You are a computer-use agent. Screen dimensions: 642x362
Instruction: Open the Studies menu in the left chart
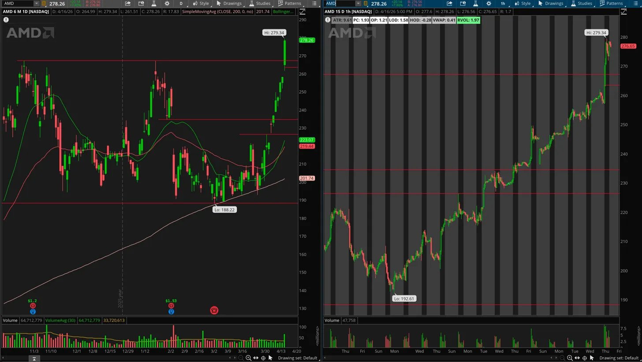pyautogui.click(x=260, y=4)
